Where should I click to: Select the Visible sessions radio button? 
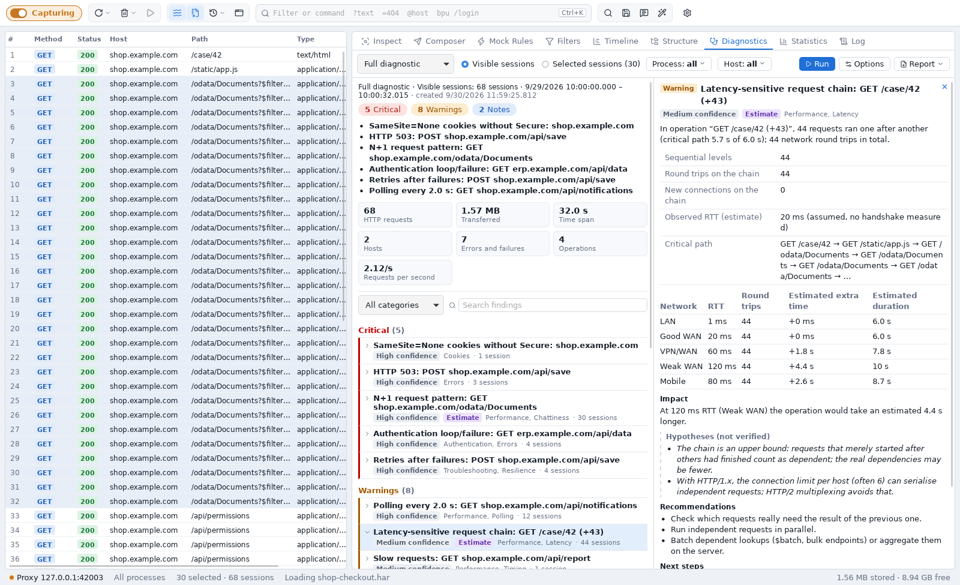click(x=465, y=64)
